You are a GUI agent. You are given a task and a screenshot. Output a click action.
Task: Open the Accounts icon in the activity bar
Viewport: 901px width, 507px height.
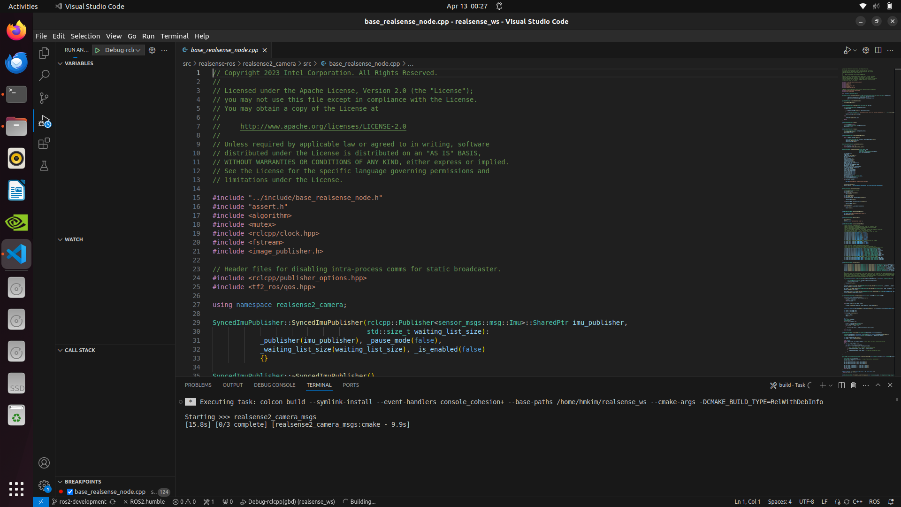[44, 463]
